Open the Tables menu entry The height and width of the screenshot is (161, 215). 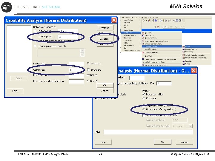pyautogui.click(x=131, y=43)
